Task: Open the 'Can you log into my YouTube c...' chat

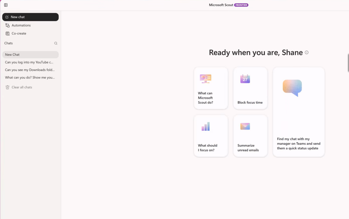Action: 30,62
